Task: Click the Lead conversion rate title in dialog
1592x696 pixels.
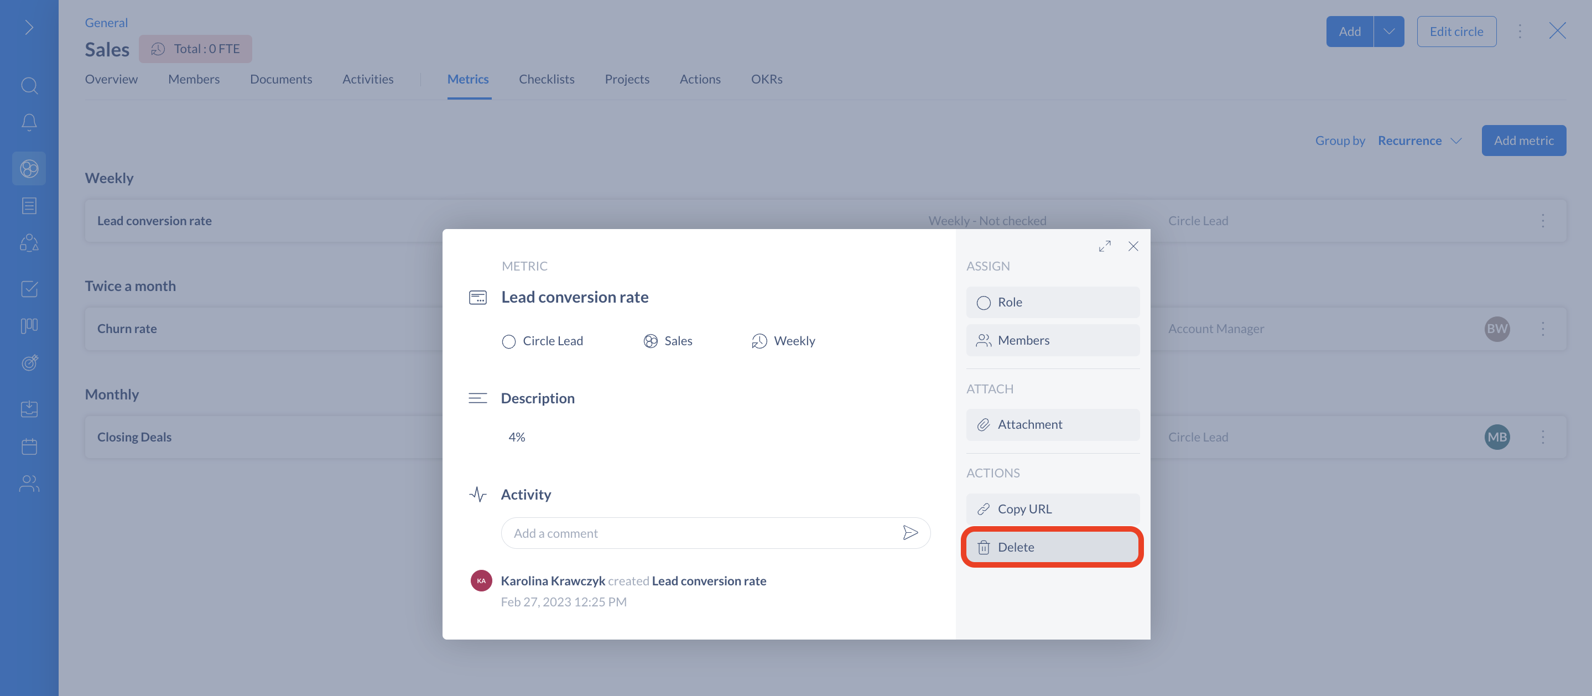Action: click(x=574, y=297)
